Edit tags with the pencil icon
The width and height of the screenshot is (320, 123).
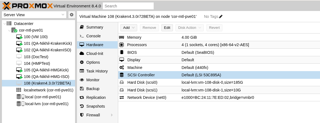point(220,16)
